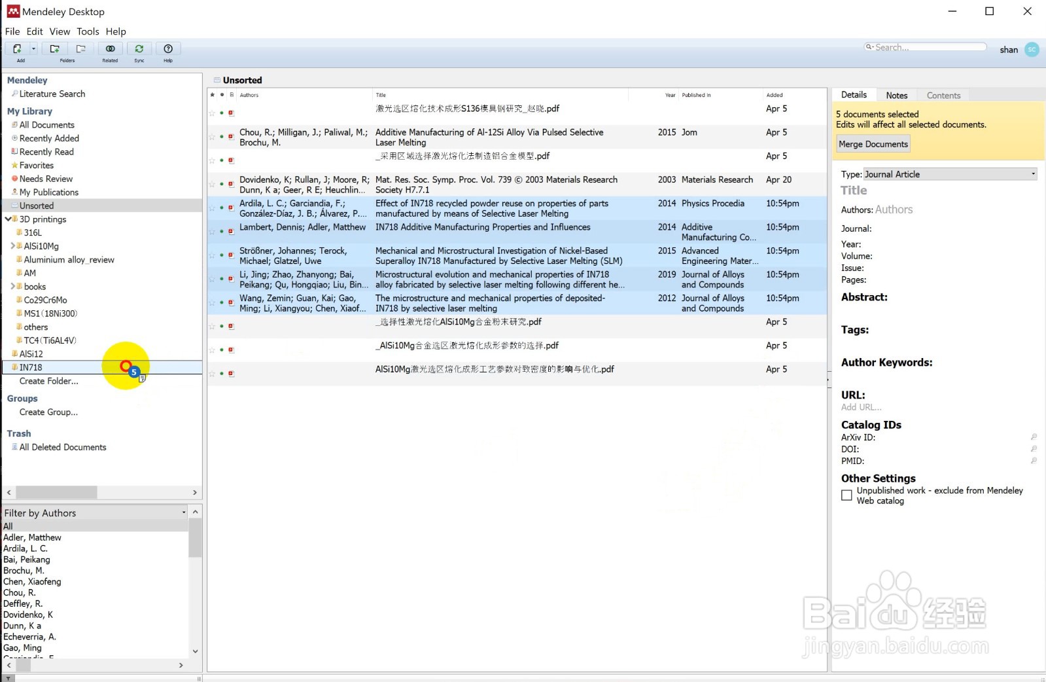Click Create Group...
The height and width of the screenshot is (682, 1046).
pyautogui.click(x=48, y=412)
